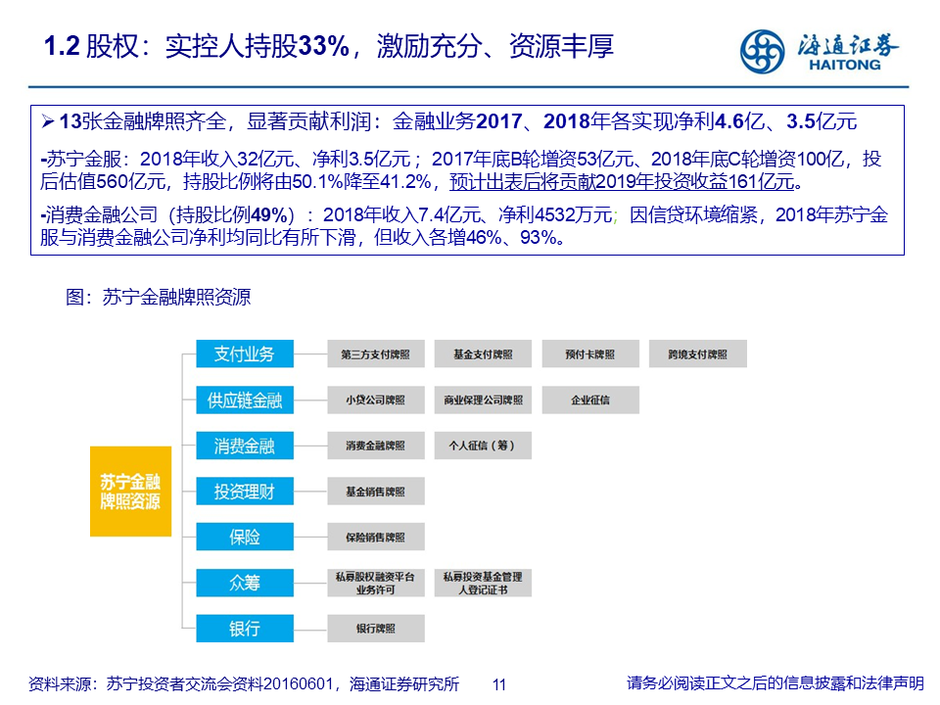Select the 消费金融 blue box
940x705 pixels.
coord(245,446)
